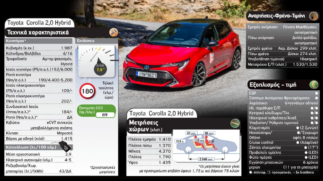
Task: Click the car interior dimensions diagram
Action: (206, 146)
